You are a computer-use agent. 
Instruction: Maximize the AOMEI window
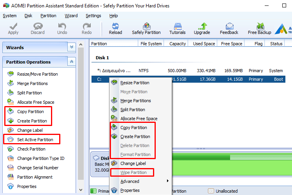coord(284,5)
